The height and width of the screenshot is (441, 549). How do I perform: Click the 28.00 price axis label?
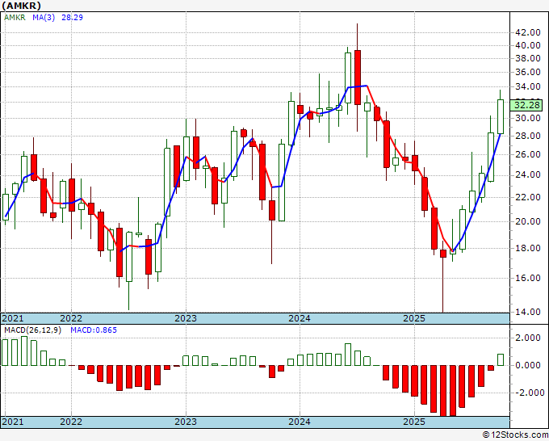point(528,136)
